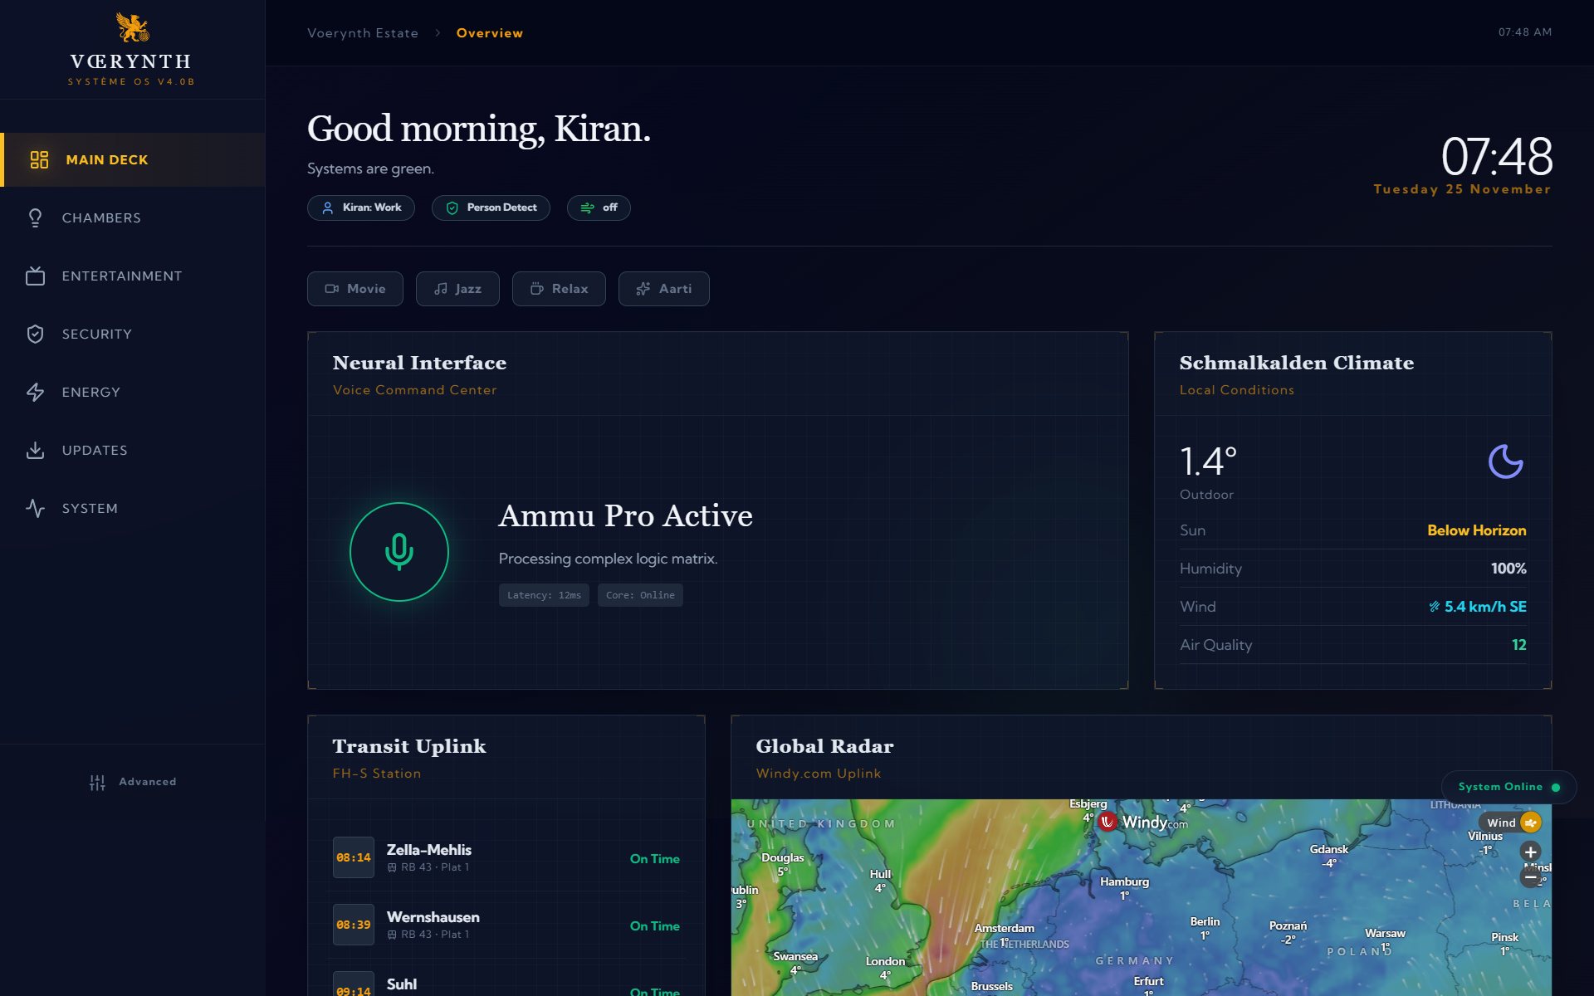Screen dimensions: 1594x996
Task: Click Berlin on the radar map
Action: [1205, 922]
